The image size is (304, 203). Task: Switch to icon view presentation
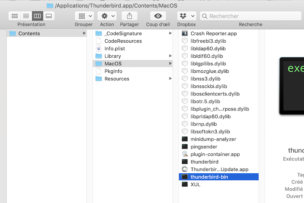tap(15, 16)
